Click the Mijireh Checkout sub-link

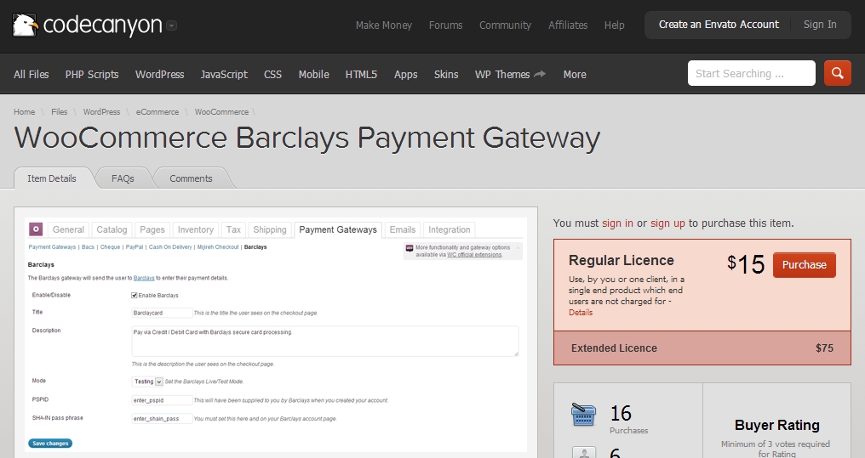[218, 247]
